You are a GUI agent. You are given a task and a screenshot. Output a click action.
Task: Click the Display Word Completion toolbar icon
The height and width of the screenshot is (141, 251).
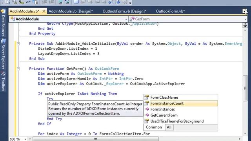[28, 2]
